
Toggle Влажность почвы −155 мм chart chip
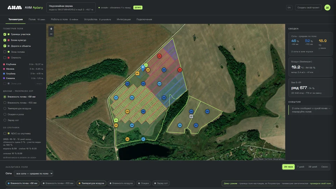tap(58, 183)
